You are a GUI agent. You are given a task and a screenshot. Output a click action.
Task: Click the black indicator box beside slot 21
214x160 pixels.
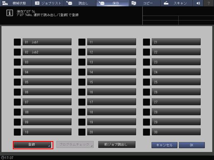point(147,42)
